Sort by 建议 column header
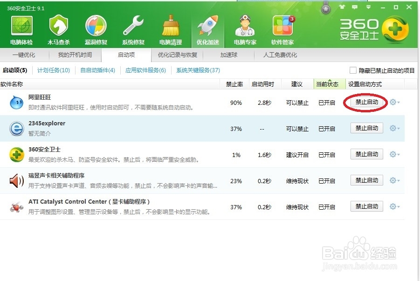This screenshot has height=281, width=420. tap(297, 84)
